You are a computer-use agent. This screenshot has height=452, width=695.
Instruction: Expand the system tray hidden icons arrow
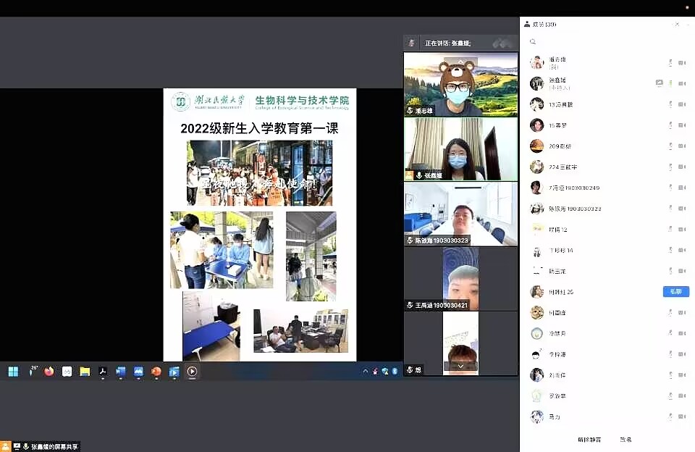(x=366, y=372)
